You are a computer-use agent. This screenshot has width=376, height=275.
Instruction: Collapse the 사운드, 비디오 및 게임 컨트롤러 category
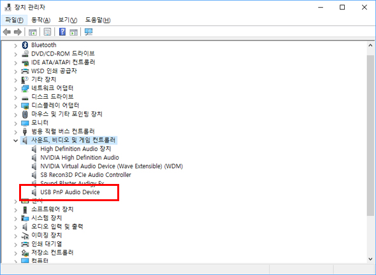(15, 141)
